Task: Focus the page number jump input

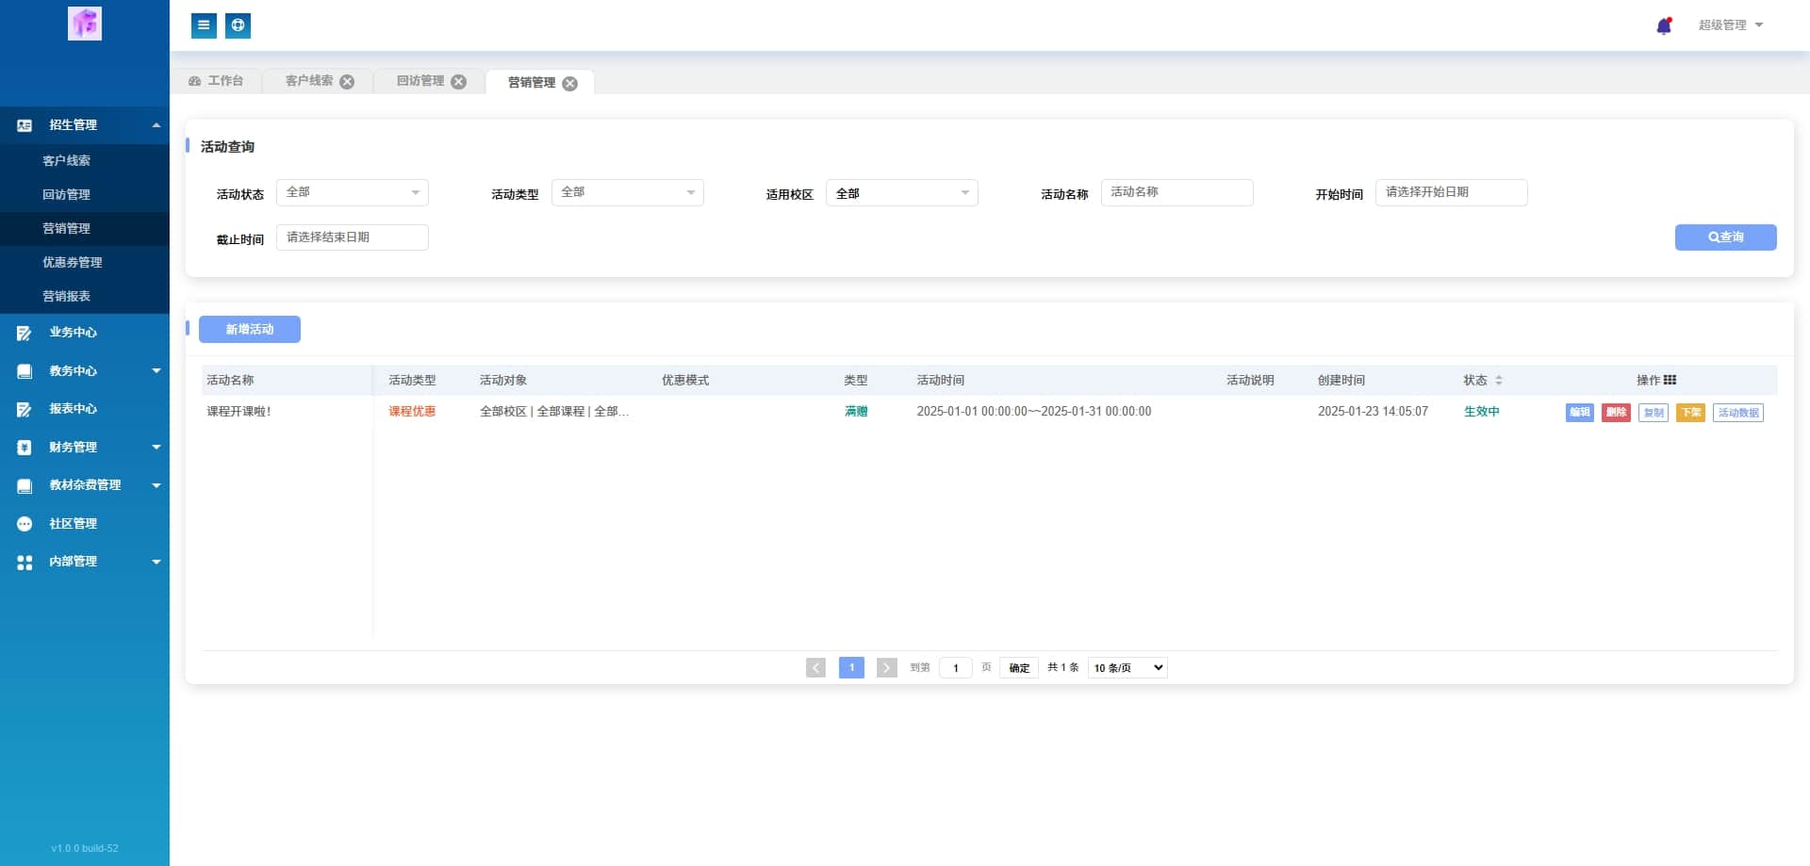Action: [956, 668]
